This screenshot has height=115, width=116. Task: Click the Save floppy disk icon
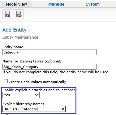coord(7,14)
